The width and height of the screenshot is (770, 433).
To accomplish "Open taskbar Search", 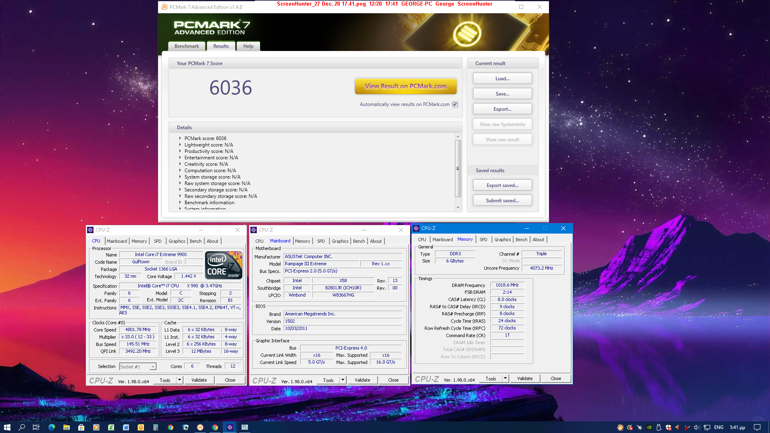I will coord(22,427).
